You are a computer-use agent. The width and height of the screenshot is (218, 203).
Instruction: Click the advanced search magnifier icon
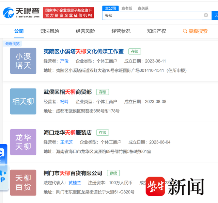(185, 31)
